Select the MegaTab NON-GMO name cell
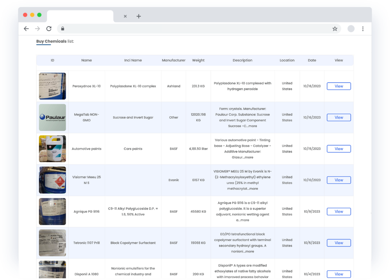The height and width of the screenshot is (280, 390). click(x=86, y=117)
